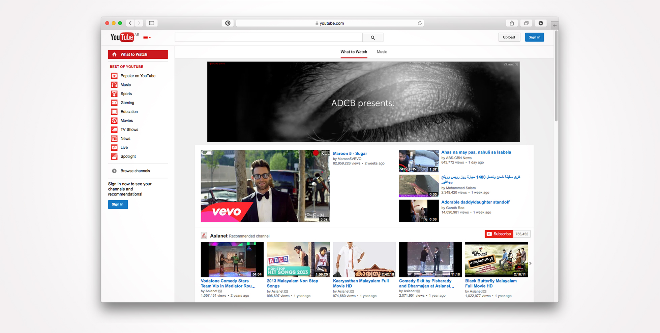Image resolution: width=660 pixels, height=333 pixels.
Task: Open the Safari downloads icon
Action: tap(541, 23)
